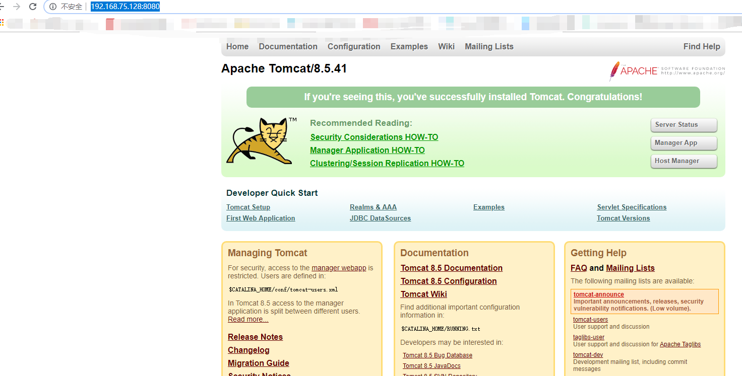Viewport: 742px width, 376px height.
Task: Reload the page with the refresh icon
Action: (33, 7)
